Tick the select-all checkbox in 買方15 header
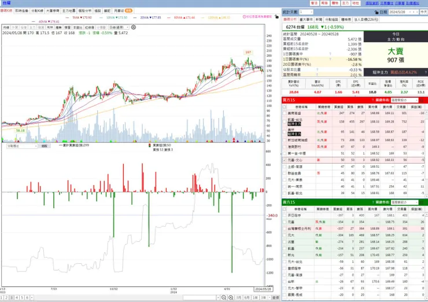The width and height of the screenshot is (428, 302). (x=285, y=107)
